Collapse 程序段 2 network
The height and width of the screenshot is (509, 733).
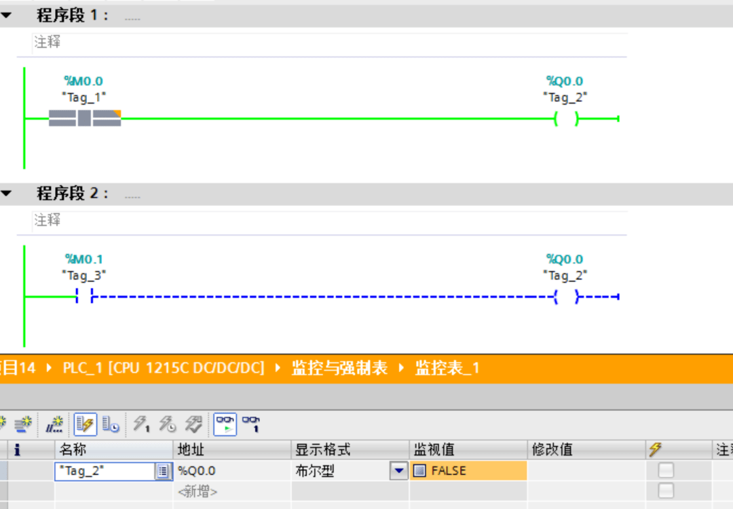tap(6, 194)
